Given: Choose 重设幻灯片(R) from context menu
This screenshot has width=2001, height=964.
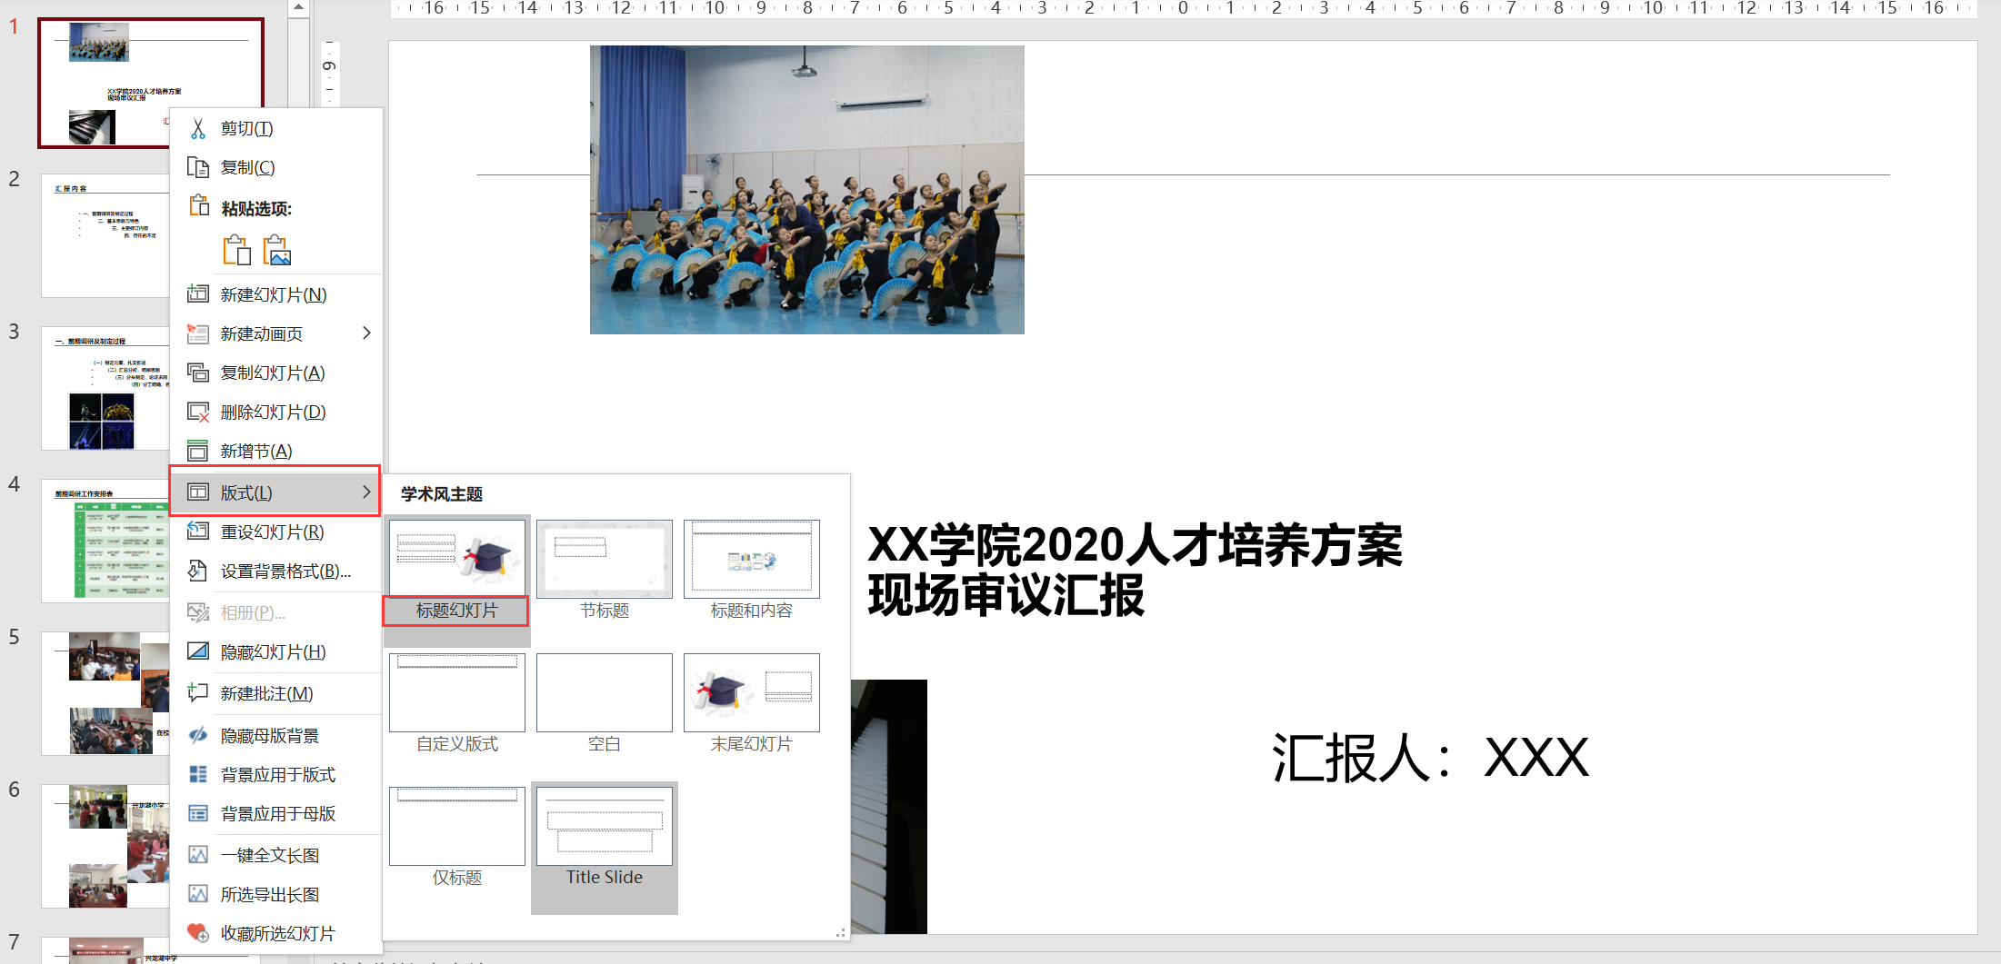Looking at the screenshot, I should pyautogui.click(x=276, y=532).
